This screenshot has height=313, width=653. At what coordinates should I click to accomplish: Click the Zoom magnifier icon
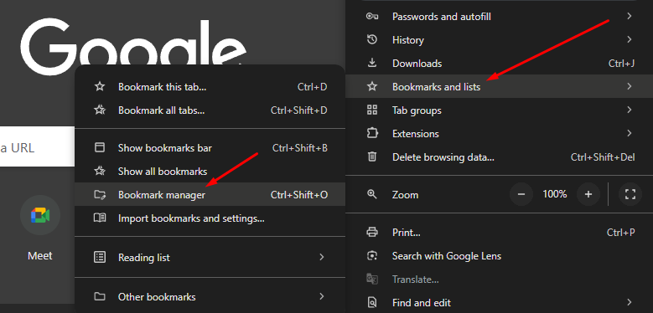[x=371, y=194]
